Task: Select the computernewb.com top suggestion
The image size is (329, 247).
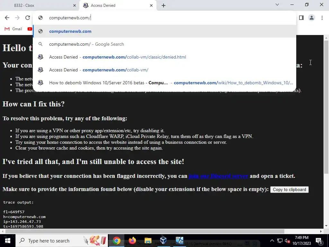Action: [164, 31]
